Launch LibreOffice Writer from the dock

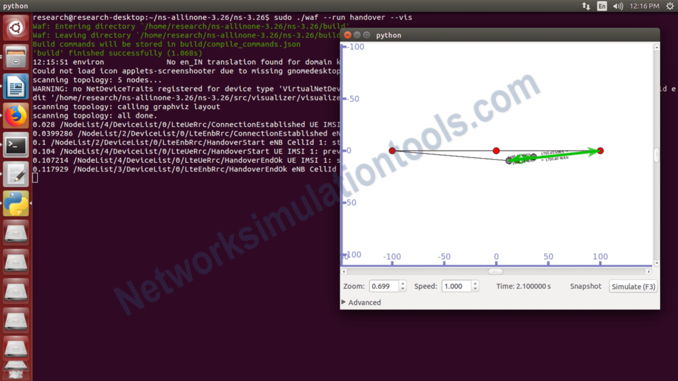(16, 86)
